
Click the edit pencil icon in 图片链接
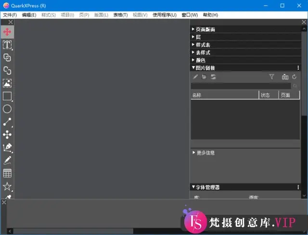coord(195,77)
